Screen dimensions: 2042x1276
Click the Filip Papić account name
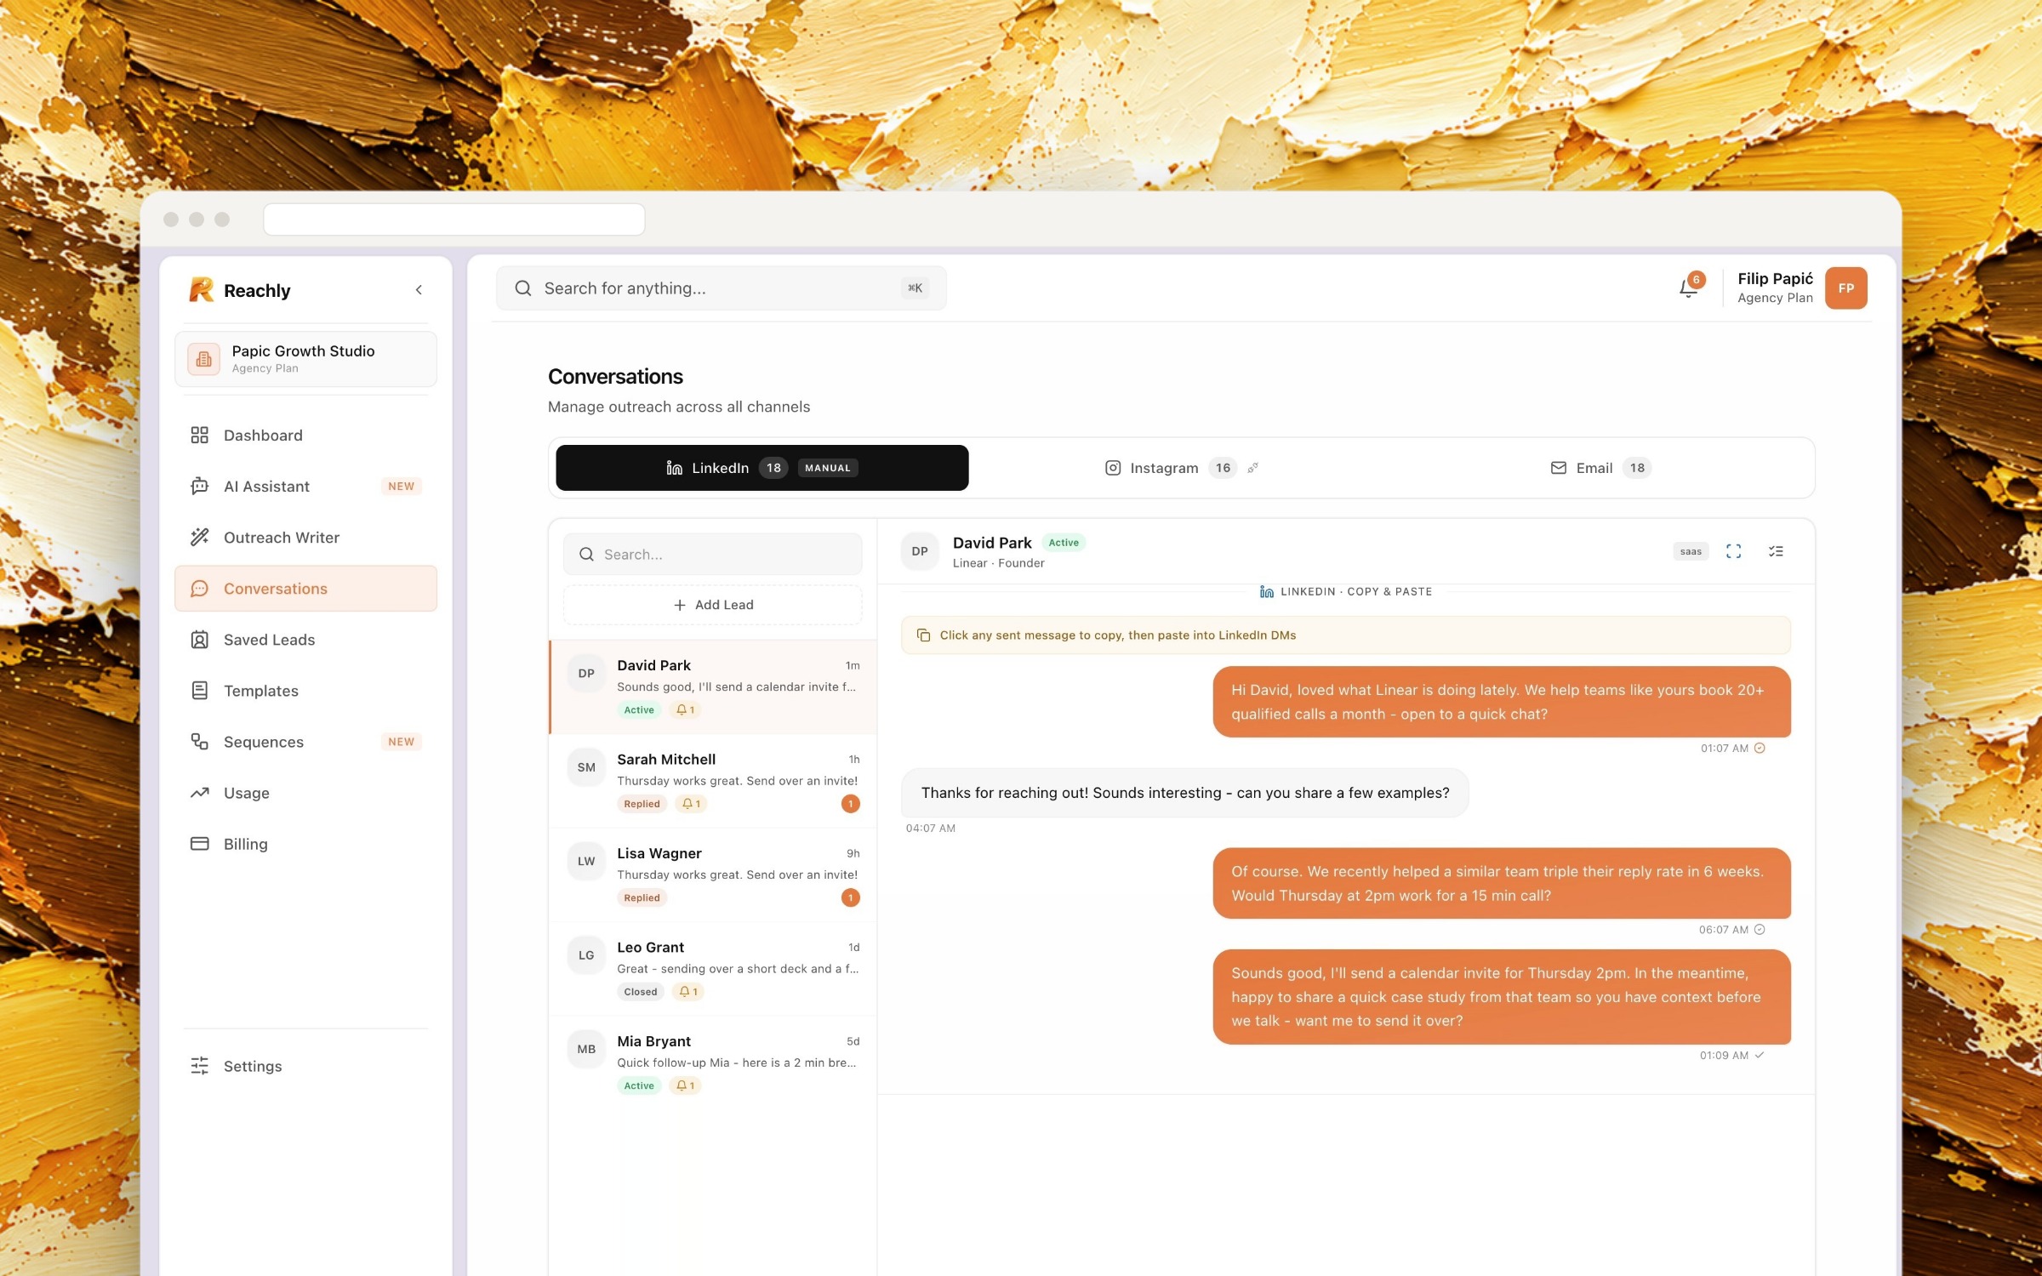pos(1775,279)
